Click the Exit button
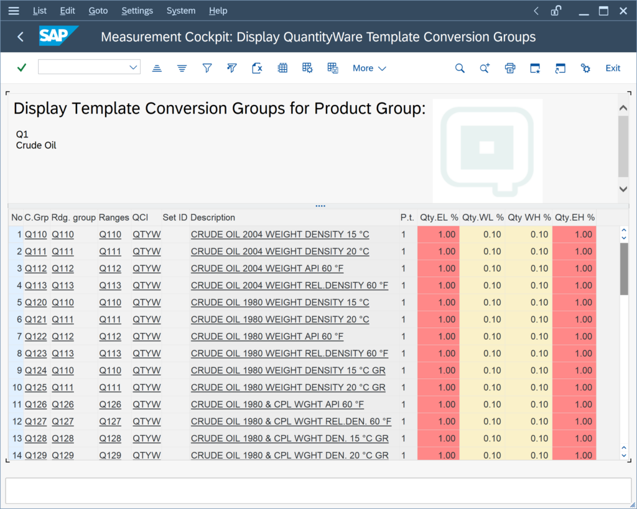637x509 pixels. pos(613,68)
